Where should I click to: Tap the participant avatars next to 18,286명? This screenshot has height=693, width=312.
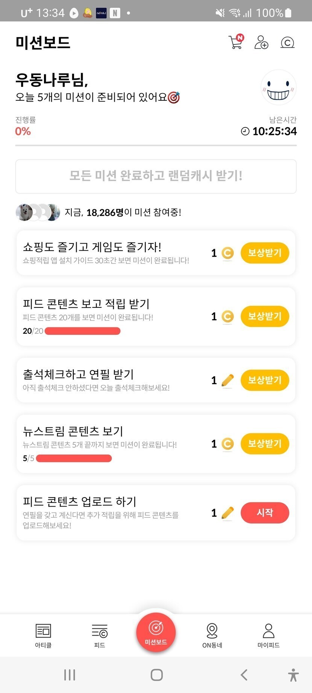(38, 212)
